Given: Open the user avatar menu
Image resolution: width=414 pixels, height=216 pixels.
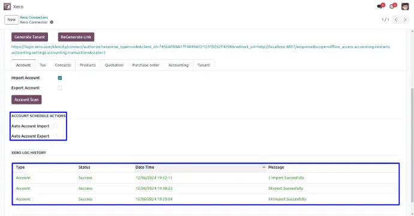Looking at the screenshot, I should coord(405,7).
